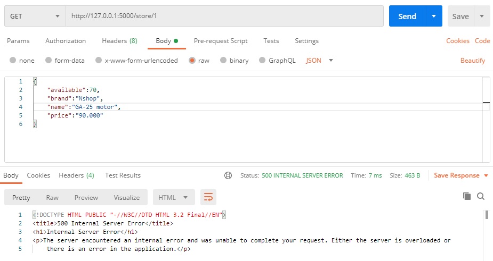Open the GET method dropdown
The width and height of the screenshot is (493, 261).
tap(35, 16)
